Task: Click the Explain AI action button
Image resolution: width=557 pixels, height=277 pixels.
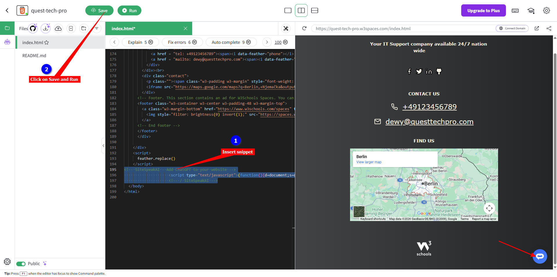Action: point(140,42)
